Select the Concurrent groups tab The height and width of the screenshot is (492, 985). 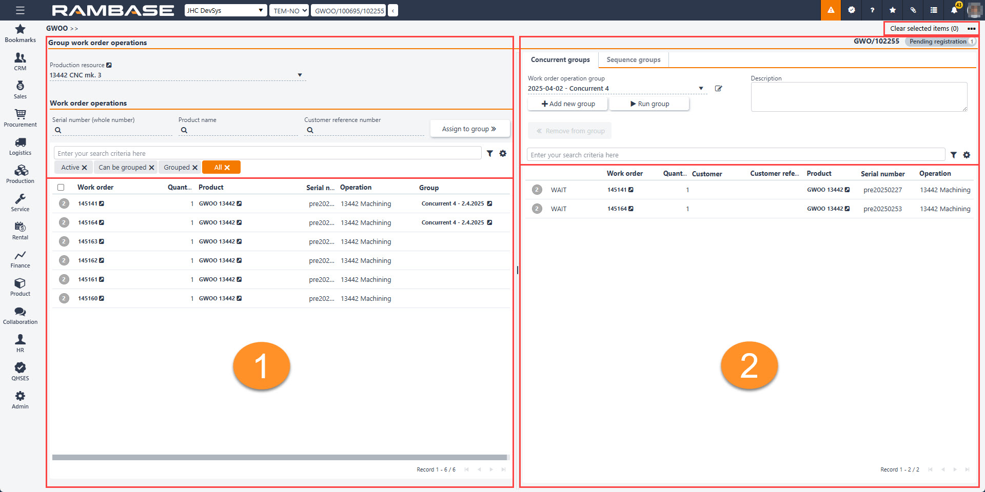[x=560, y=60]
